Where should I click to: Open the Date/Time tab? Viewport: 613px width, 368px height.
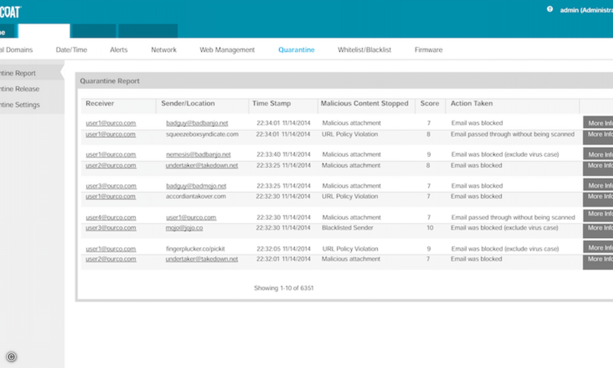[x=72, y=50]
